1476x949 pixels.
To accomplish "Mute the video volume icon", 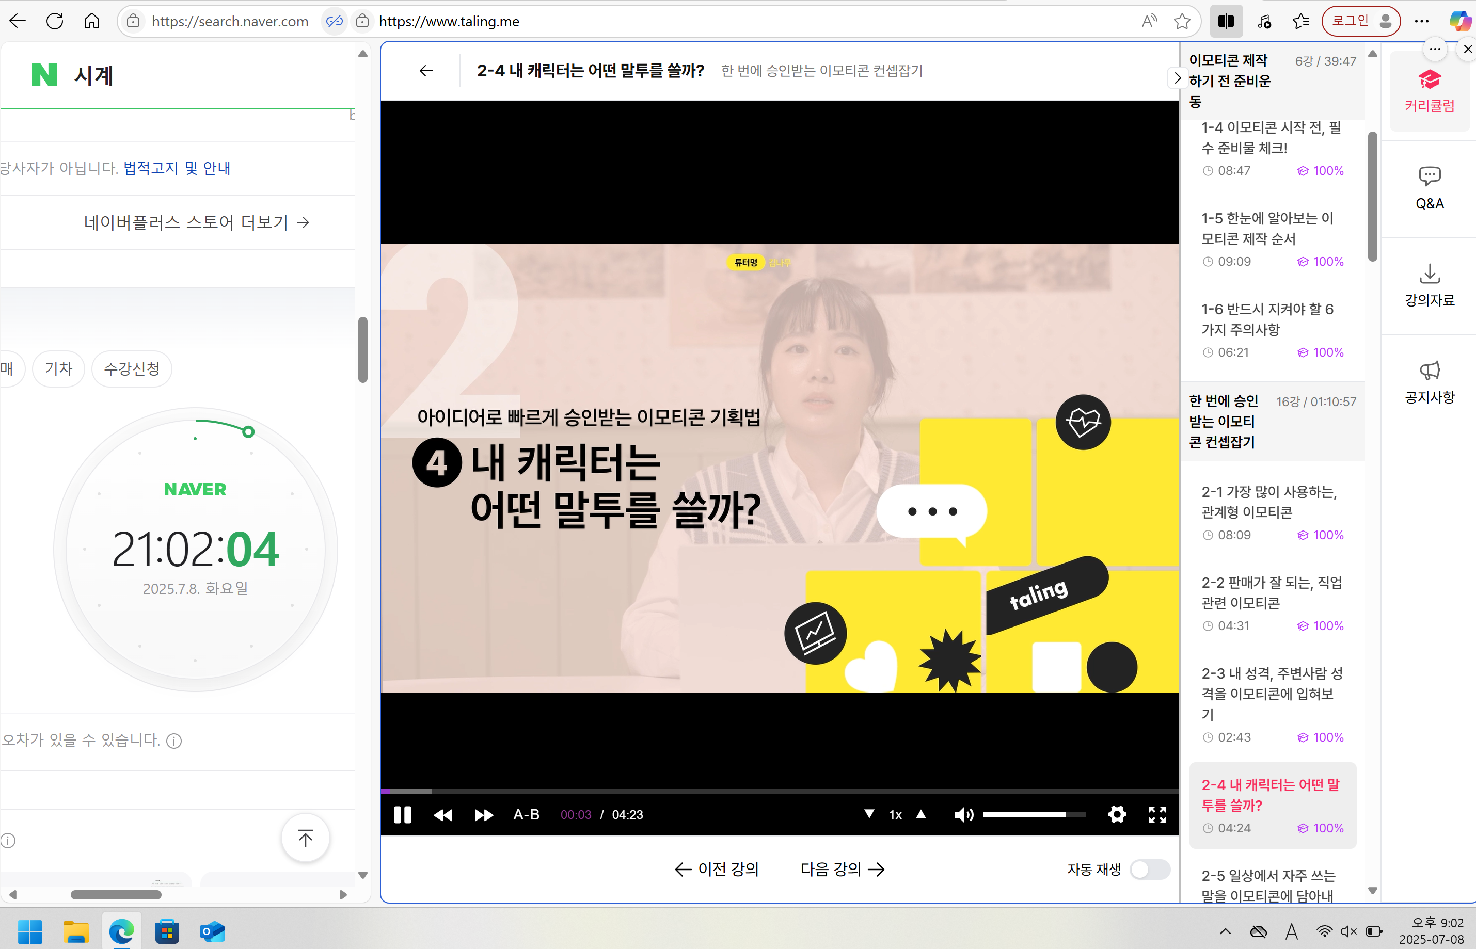I will pos(964,814).
